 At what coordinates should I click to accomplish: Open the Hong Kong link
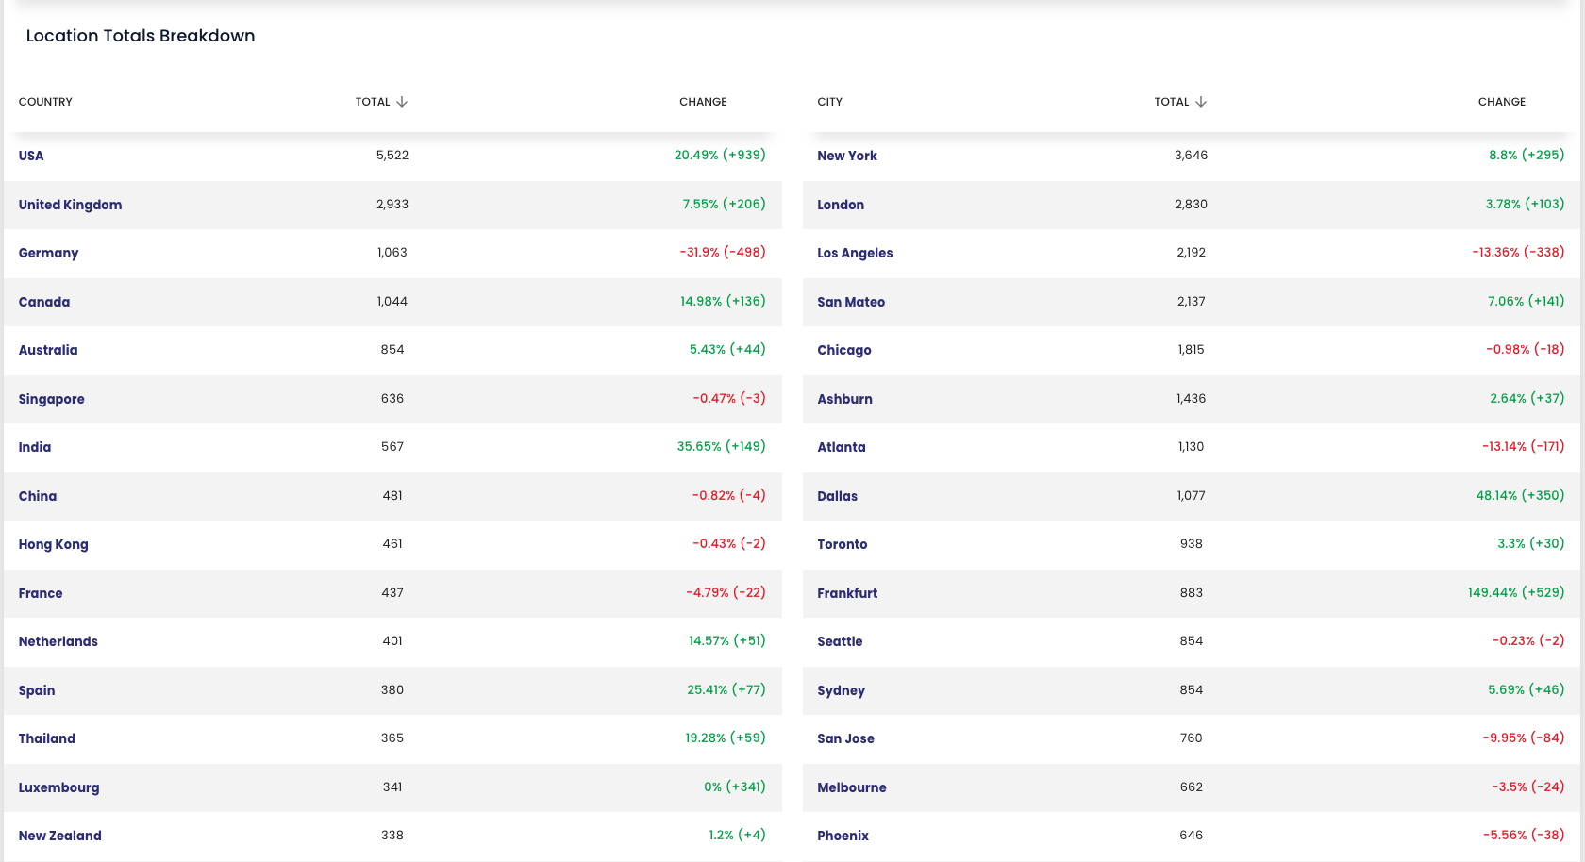tap(53, 544)
